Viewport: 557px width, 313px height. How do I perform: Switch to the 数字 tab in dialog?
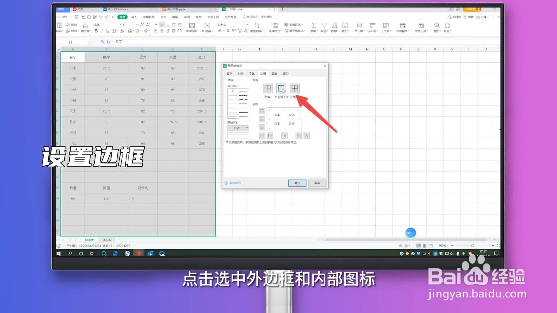pos(229,74)
